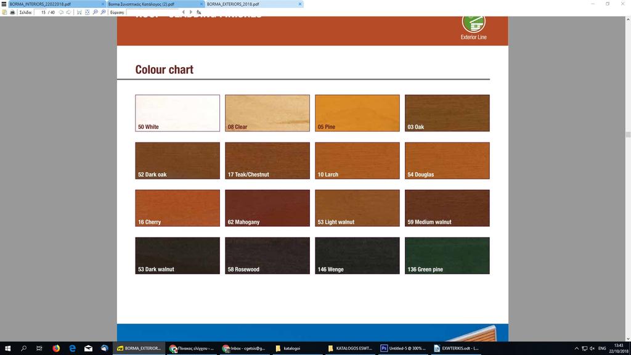Click the 62 Mahogany colour swatch
The image size is (631, 355).
point(267,208)
